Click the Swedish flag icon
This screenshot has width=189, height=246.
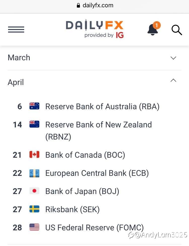(x=34, y=209)
